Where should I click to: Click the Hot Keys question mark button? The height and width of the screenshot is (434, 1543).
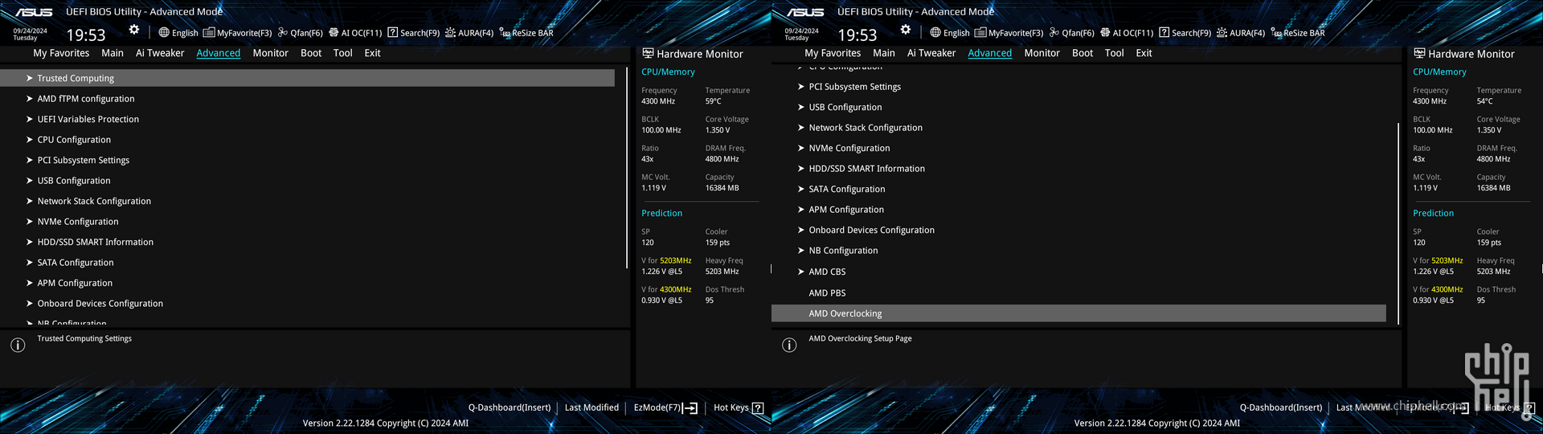757,407
